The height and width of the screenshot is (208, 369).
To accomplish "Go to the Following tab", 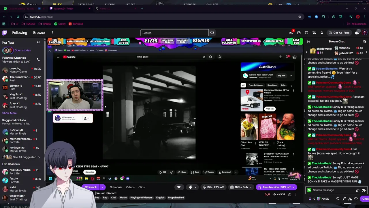I will point(20,33).
